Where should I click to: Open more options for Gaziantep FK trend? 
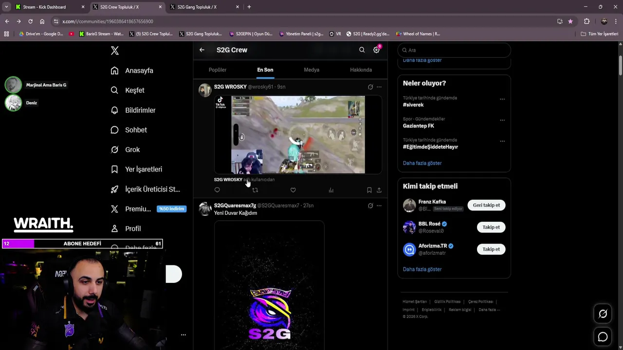502,120
